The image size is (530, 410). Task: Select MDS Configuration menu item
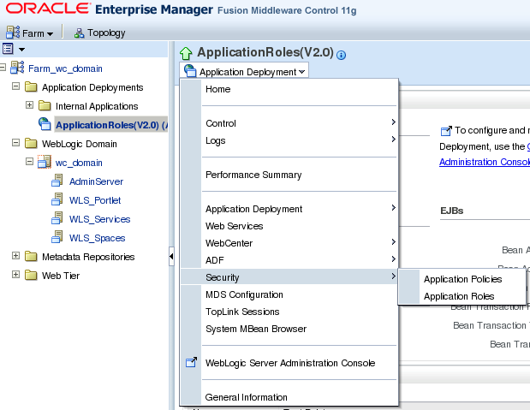point(244,294)
